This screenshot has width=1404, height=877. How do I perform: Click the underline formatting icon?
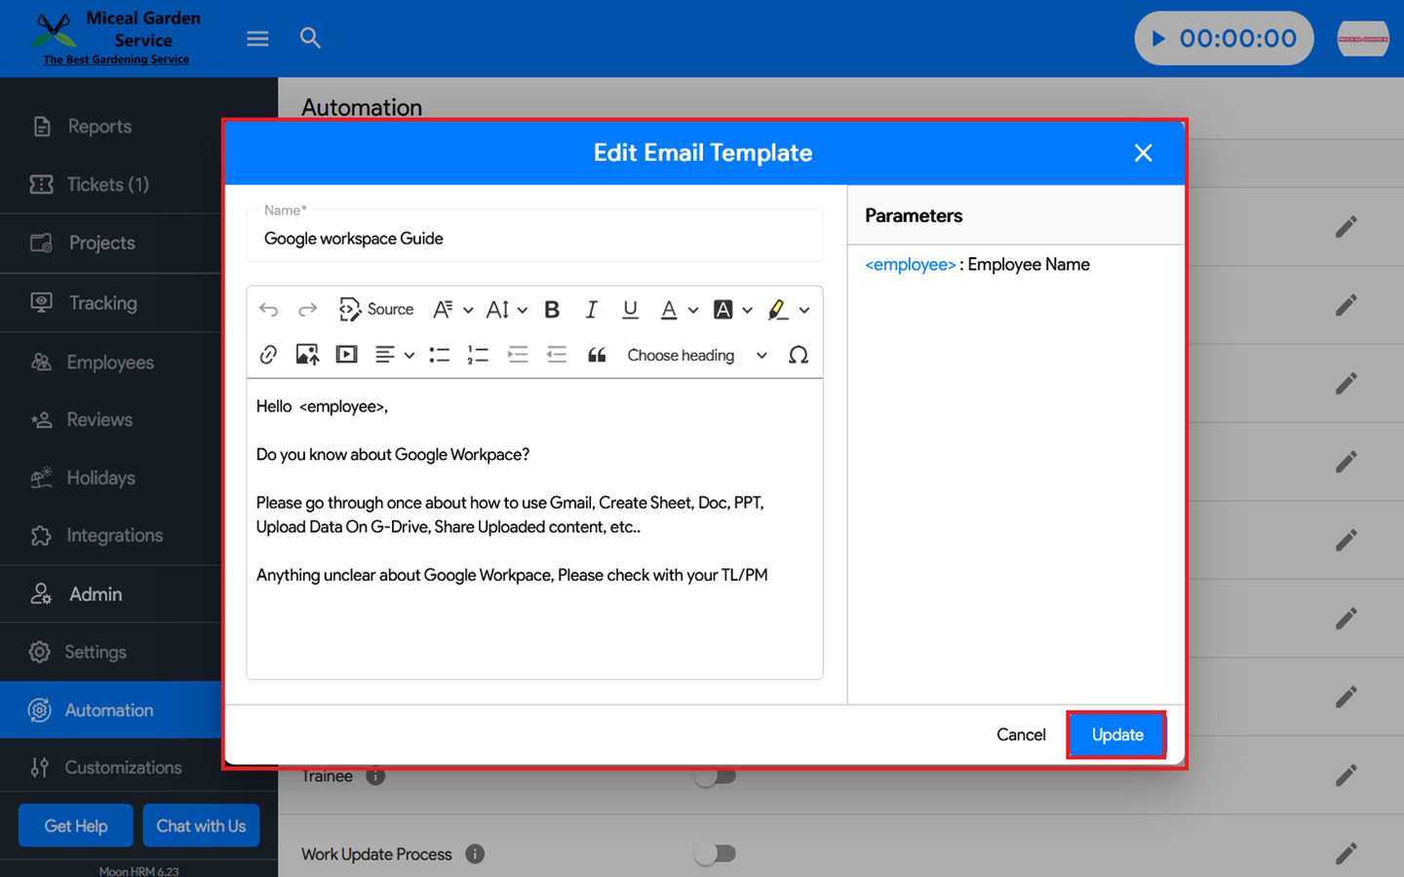[630, 310]
